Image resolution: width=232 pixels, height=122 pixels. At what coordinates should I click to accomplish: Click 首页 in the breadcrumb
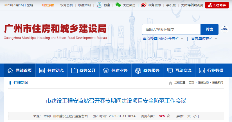(x=191, y=83)
